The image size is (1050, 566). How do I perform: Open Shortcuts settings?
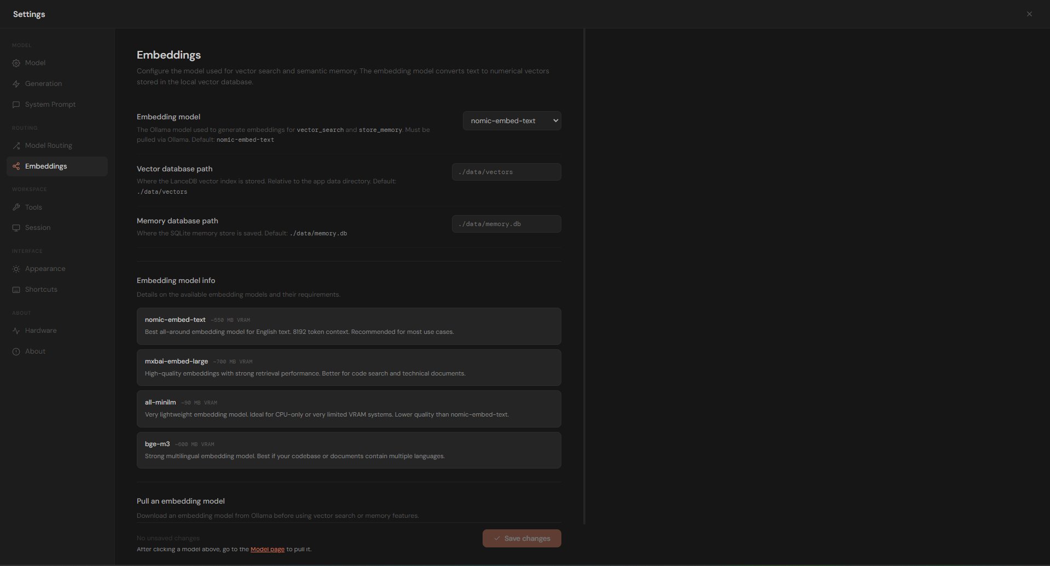[x=57, y=290]
